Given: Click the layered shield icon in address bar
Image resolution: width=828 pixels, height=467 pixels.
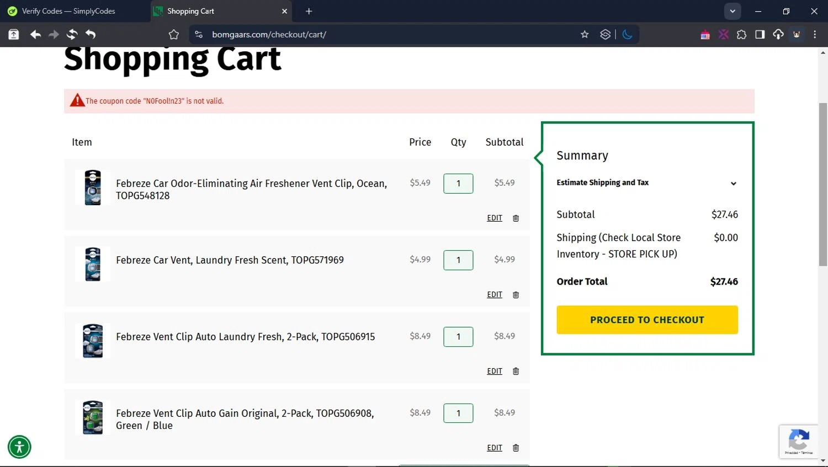Looking at the screenshot, I should 605,34.
